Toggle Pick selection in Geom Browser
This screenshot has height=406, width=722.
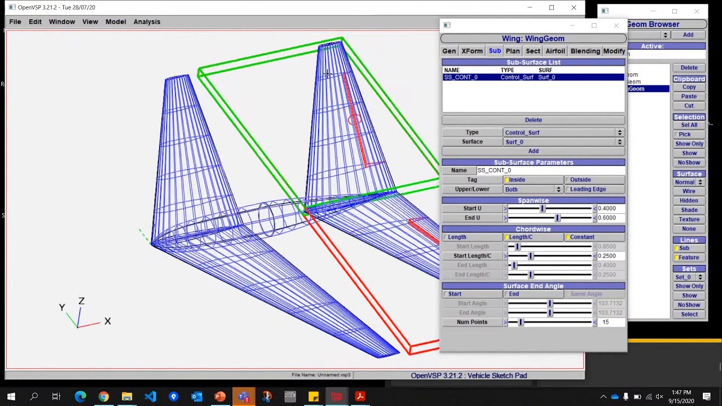(x=689, y=135)
